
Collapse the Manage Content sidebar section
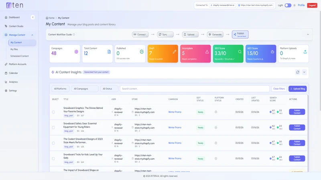click(x=32, y=35)
